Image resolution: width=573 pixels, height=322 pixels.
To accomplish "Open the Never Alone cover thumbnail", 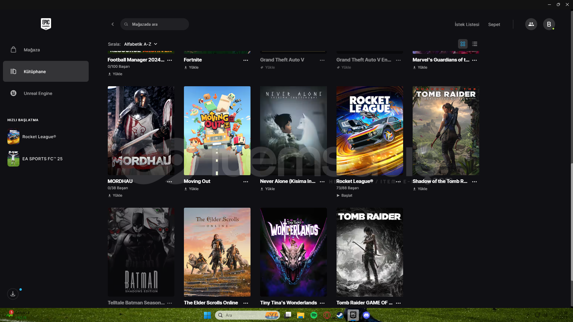I will pos(293,131).
